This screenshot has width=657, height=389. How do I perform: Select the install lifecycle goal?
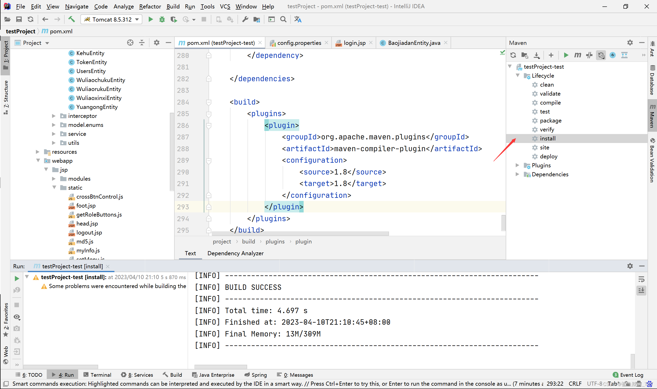click(577, 138)
